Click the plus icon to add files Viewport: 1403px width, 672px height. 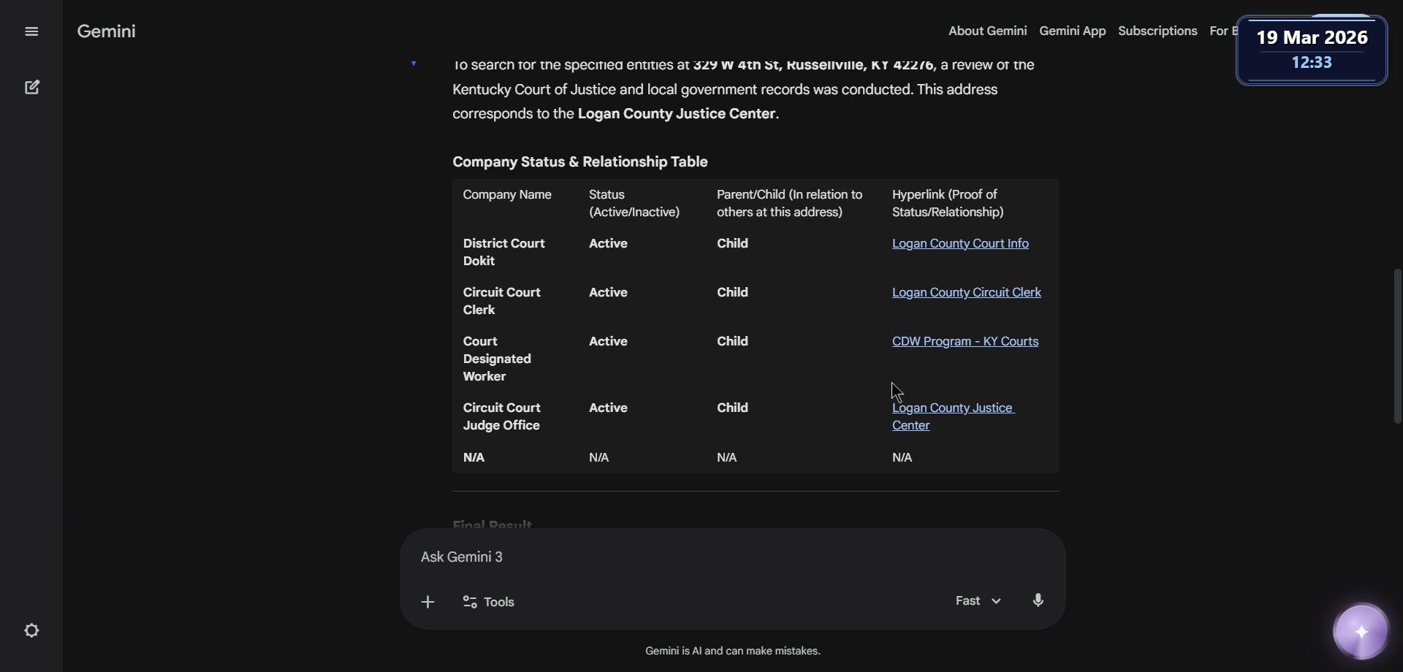tap(428, 602)
